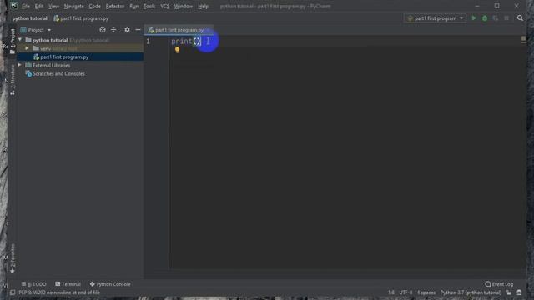Toggle the Favorites side tab
Viewport: 534px width, 300px height.
point(13,258)
